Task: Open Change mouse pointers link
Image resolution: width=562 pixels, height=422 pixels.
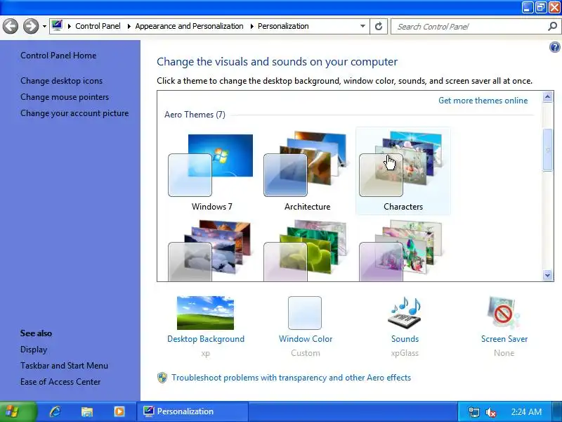Action: pos(65,97)
